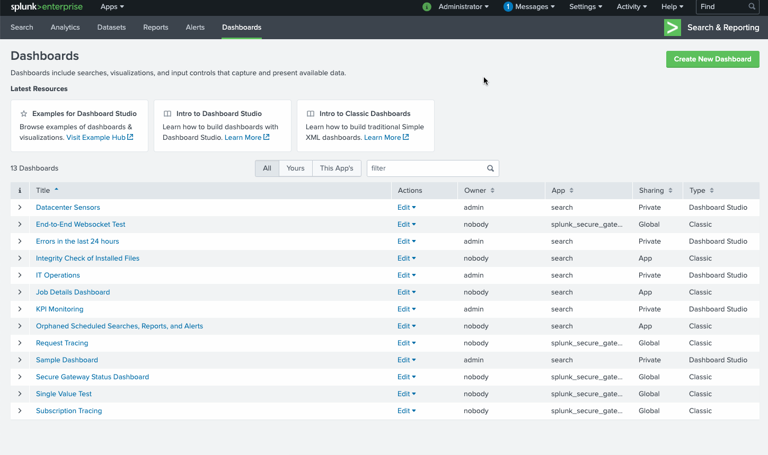Click the info column header icon
The image size is (768, 455).
(x=20, y=191)
